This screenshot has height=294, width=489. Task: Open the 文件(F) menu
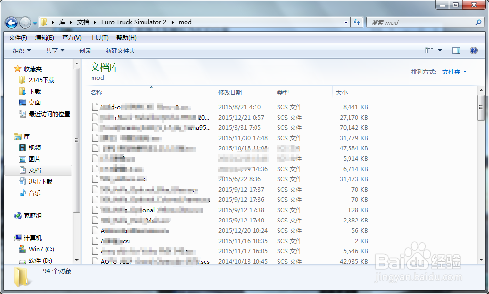[18, 37]
